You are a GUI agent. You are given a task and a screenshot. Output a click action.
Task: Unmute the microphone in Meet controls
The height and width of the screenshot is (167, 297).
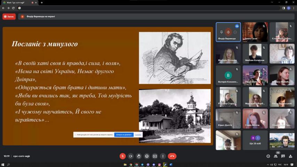tap(122, 156)
